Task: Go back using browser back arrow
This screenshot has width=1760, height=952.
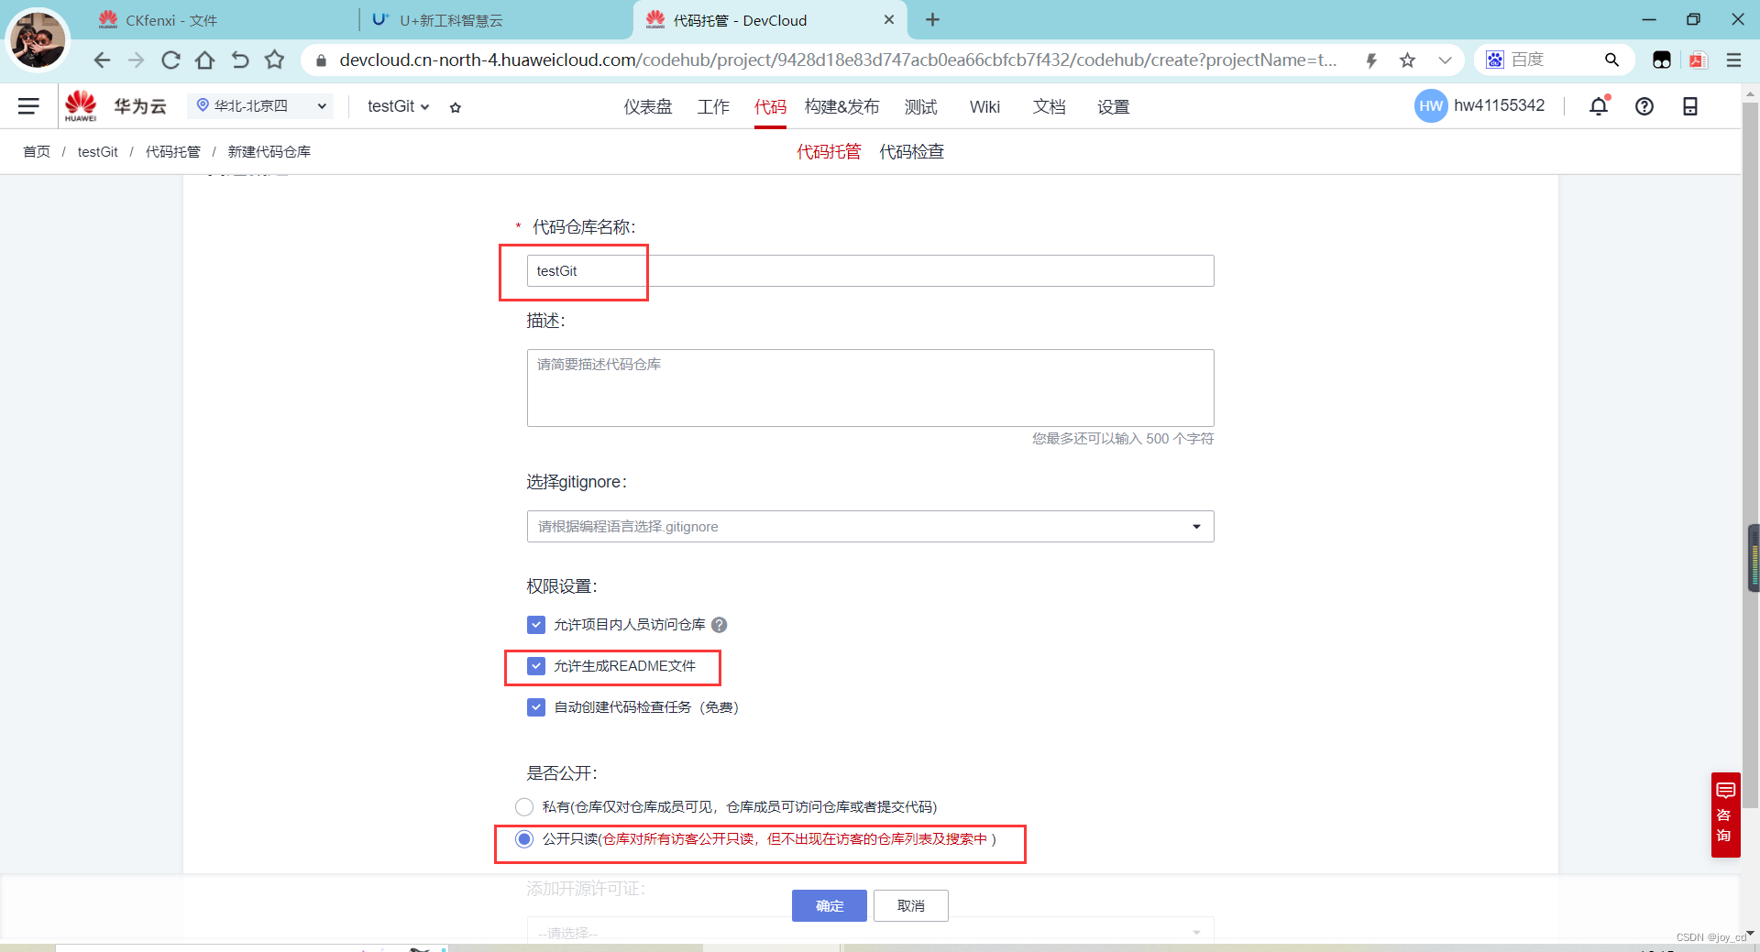Action: 102,60
